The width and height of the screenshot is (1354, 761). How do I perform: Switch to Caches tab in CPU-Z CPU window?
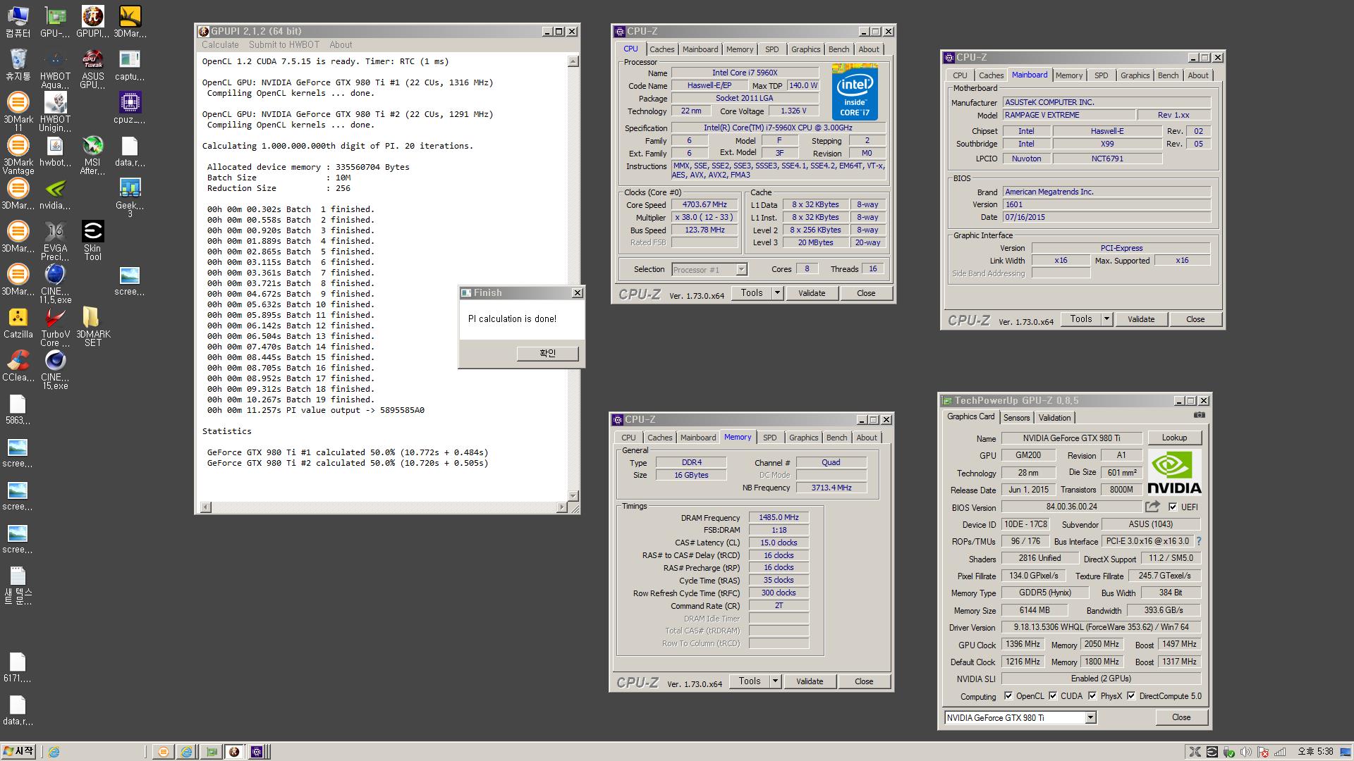pyautogui.click(x=661, y=49)
